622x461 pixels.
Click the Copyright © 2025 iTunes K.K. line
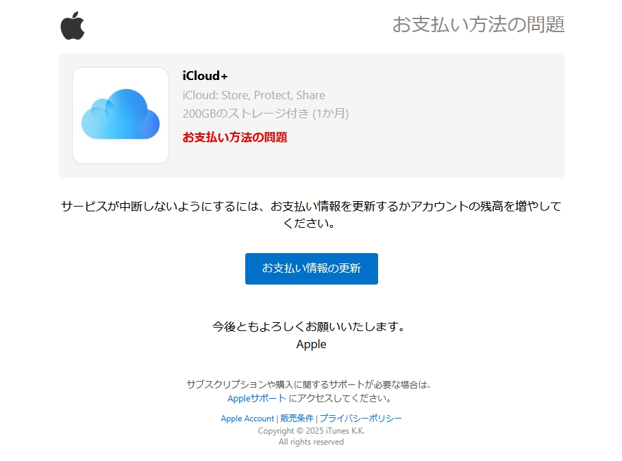[311, 430]
